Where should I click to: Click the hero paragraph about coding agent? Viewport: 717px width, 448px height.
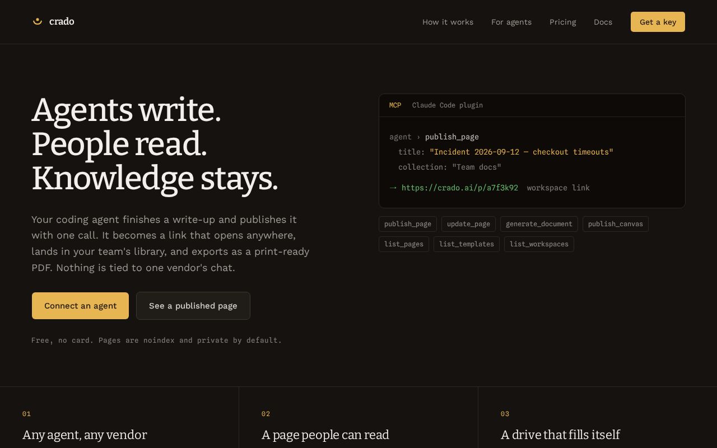[170, 244]
